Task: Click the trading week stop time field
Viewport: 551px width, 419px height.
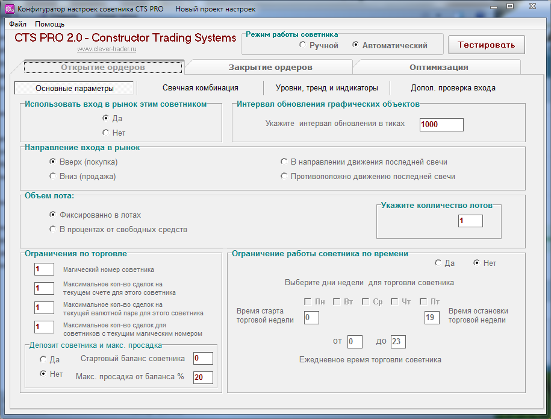Action: [x=432, y=318]
